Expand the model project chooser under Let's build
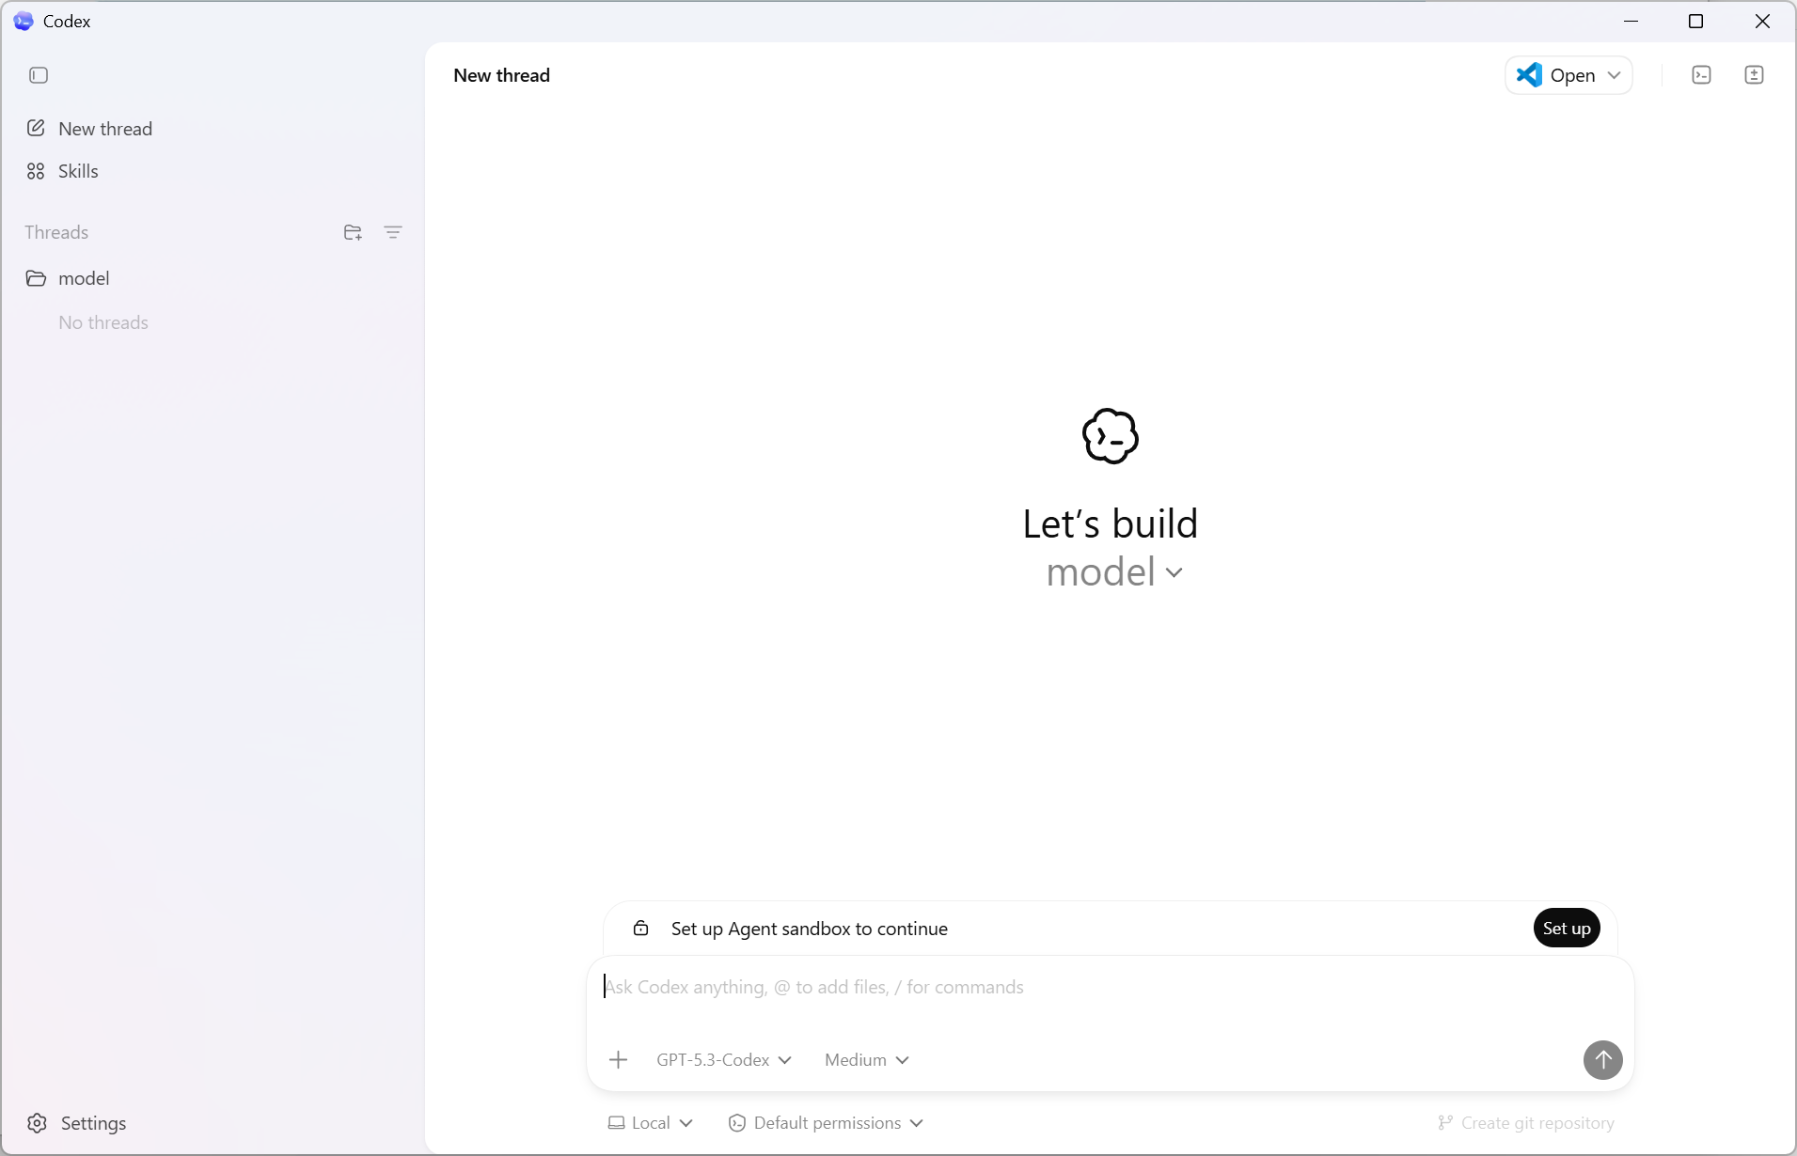The width and height of the screenshot is (1797, 1156). coord(1114,572)
